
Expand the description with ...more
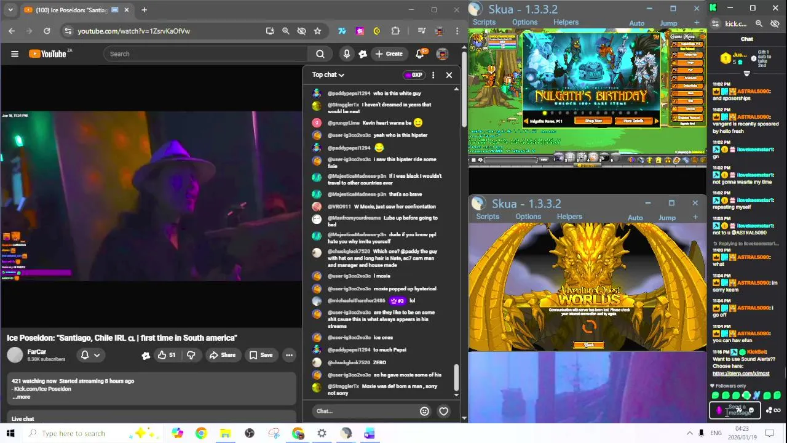click(x=22, y=397)
